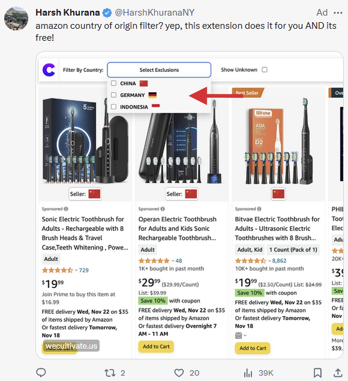Viewport: 348px width, 381px height.
Task: Open Harsh Khurana's profile avatar
Action: 16,19
